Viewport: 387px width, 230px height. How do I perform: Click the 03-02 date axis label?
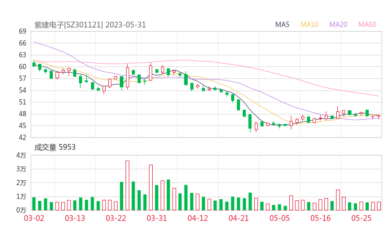coord(34,218)
